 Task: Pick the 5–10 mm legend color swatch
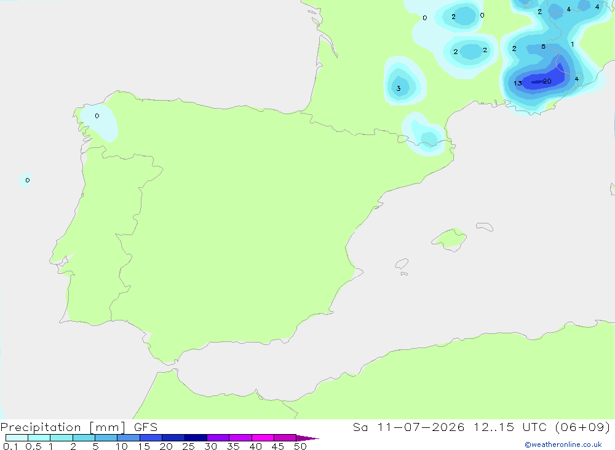(x=106, y=438)
